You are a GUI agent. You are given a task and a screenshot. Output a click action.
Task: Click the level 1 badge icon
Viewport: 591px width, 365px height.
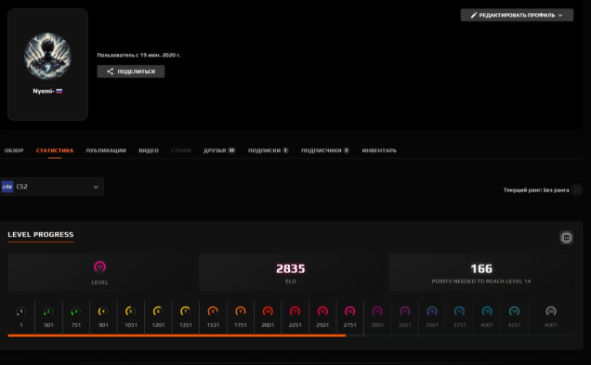21,311
